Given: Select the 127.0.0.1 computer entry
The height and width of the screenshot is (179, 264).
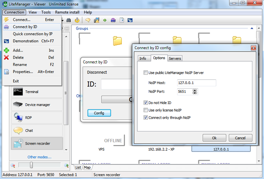Looking at the screenshot, I should coord(221,149).
